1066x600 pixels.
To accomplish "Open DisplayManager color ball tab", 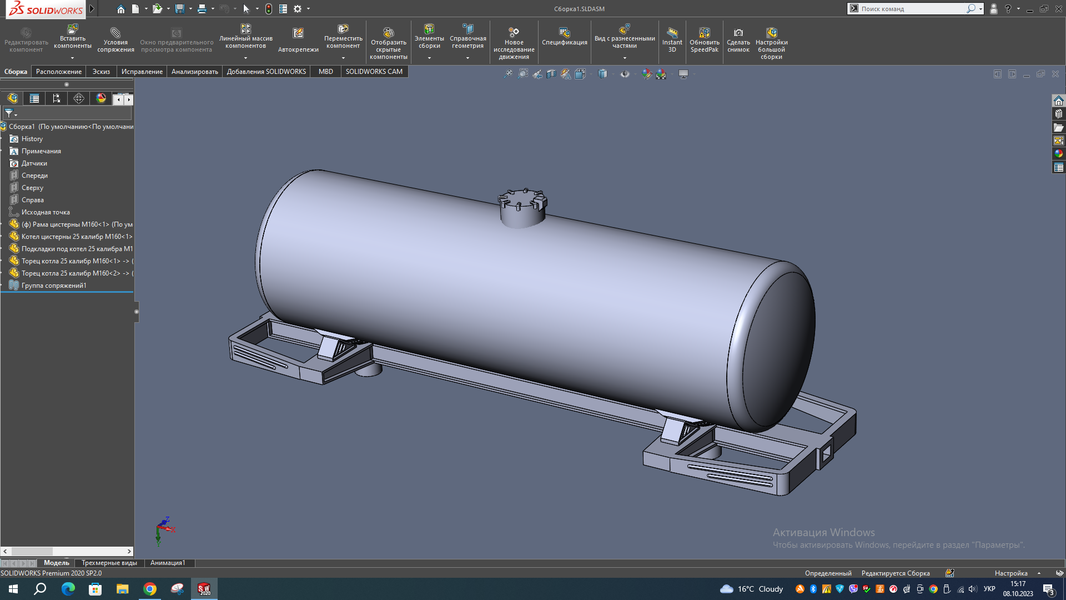I will [x=101, y=98].
